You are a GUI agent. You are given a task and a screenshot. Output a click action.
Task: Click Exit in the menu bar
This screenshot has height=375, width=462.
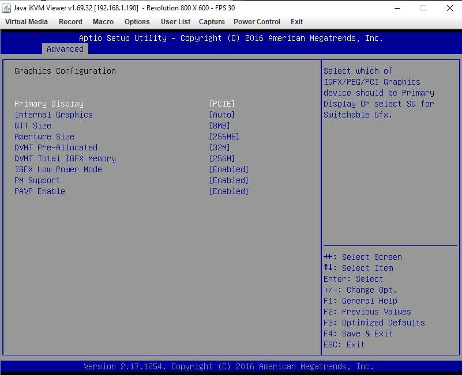point(296,22)
